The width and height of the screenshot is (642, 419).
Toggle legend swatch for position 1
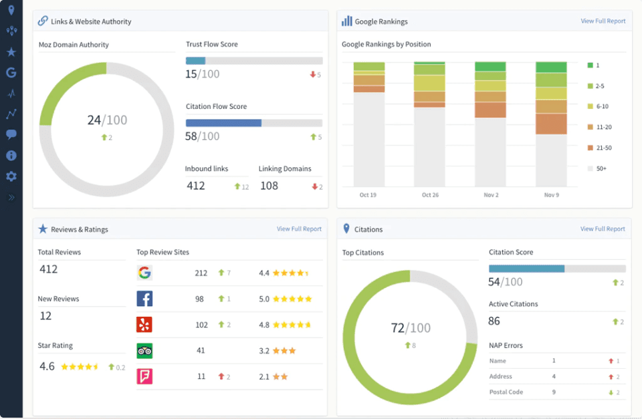click(590, 65)
